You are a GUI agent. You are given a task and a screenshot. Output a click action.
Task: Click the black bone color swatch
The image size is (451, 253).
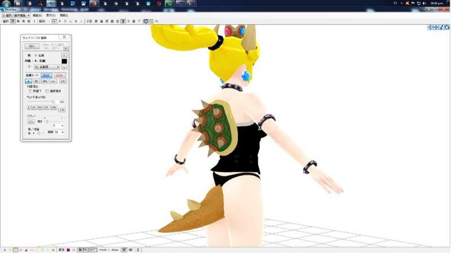coord(64,61)
